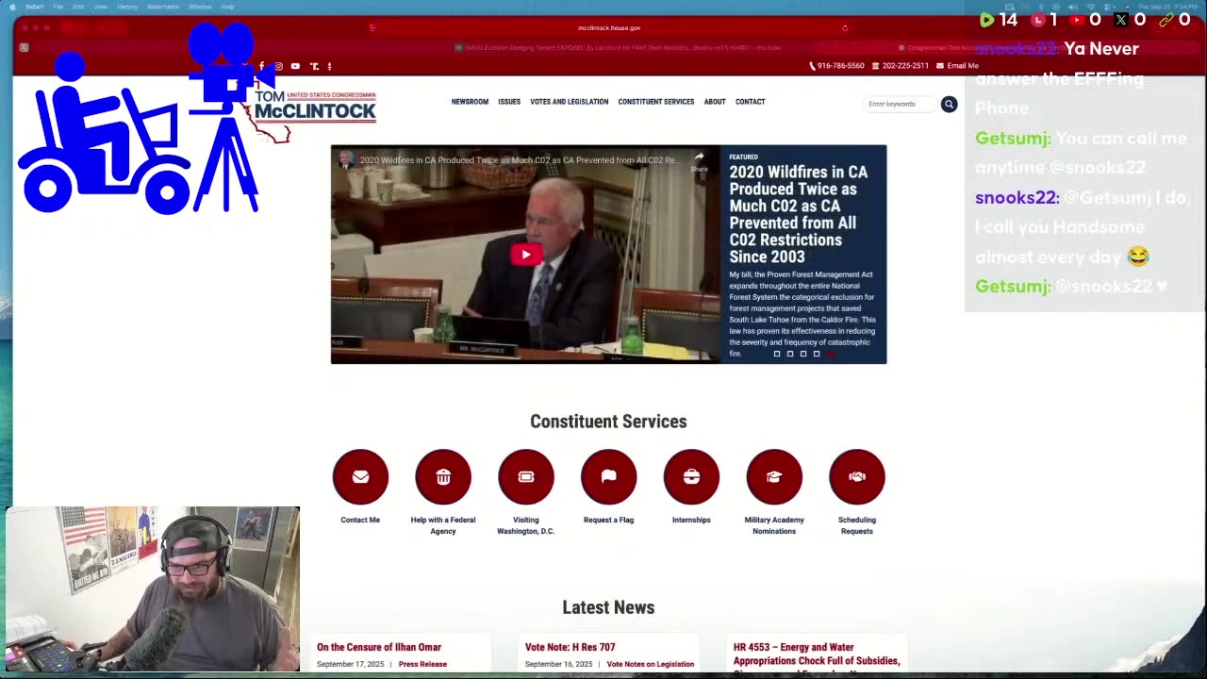The height and width of the screenshot is (679, 1207).
Task: Select the red active slide dot
Action: [x=830, y=354]
